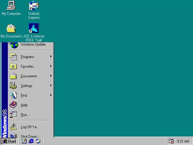
Task: Expand the Programs submenu arrow
Action: [x=51, y=56]
